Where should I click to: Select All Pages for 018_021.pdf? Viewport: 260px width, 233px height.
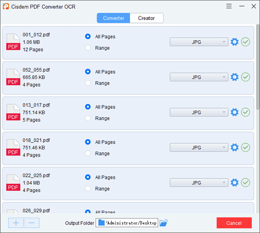(x=88, y=142)
